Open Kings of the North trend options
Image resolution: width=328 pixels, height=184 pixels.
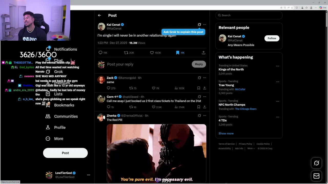coord(278,66)
